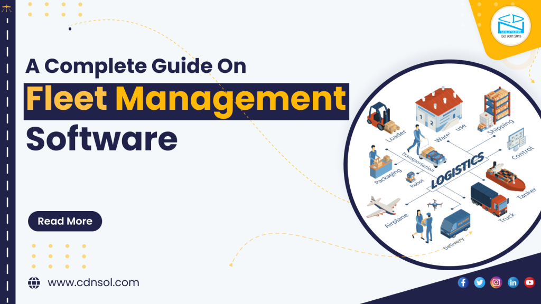Image resolution: width=541 pixels, height=304 pixels.
Task: Click the Instagram icon
Action: pos(496,282)
